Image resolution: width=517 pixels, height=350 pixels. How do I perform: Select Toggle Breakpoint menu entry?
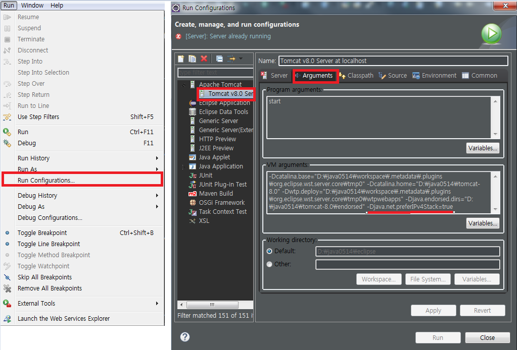pyautogui.click(x=82, y=233)
